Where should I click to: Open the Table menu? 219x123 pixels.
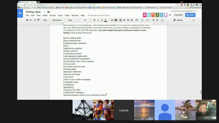(x=67, y=15)
